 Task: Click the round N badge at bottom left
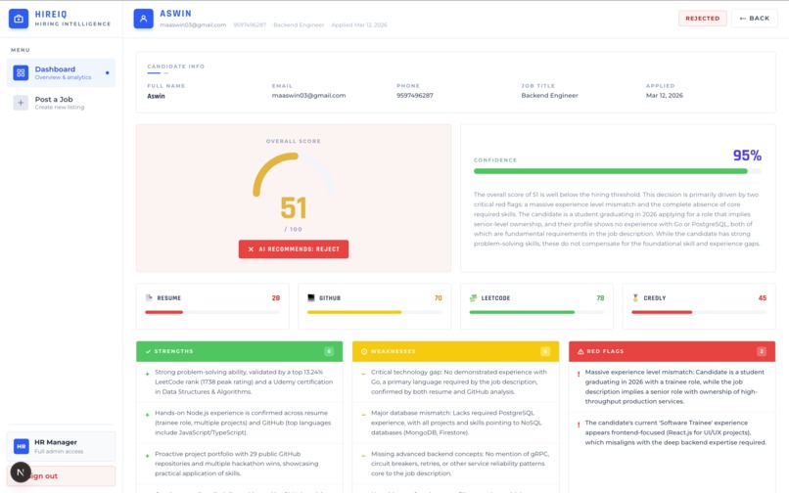[21, 472]
